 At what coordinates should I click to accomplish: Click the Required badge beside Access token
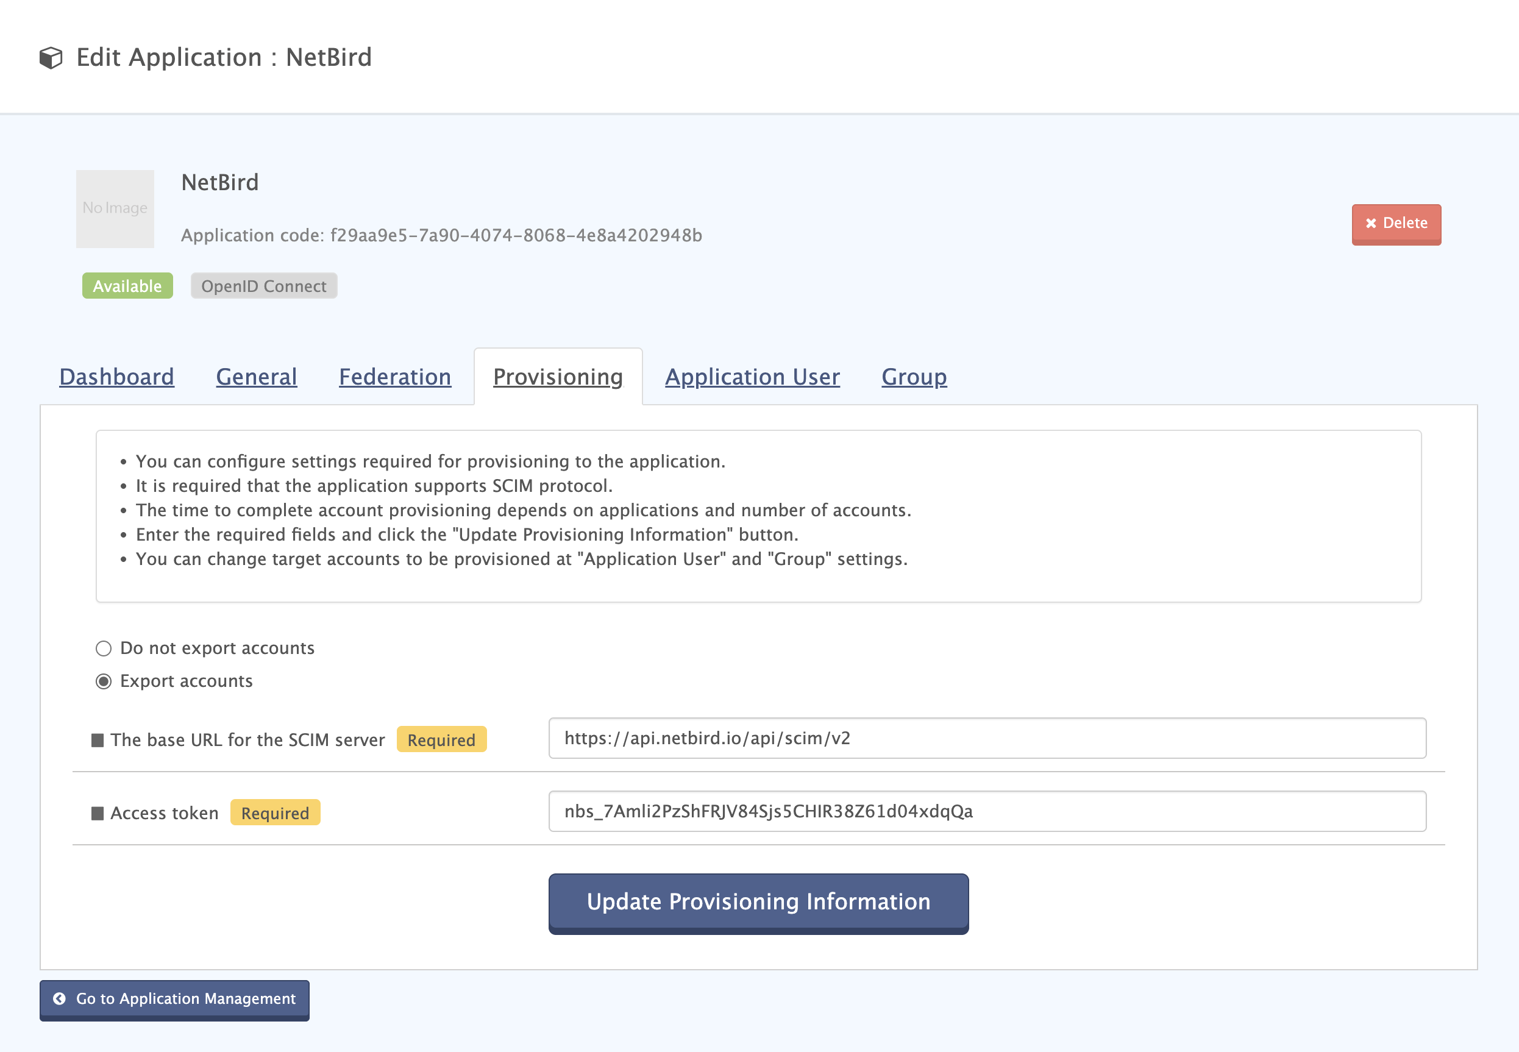pyautogui.click(x=275, y=812)
